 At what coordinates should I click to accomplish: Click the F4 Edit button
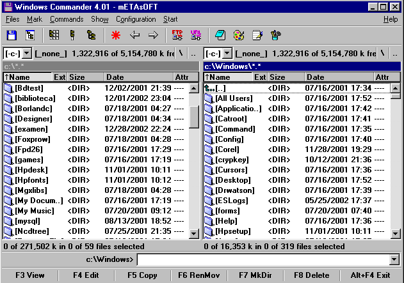[x=86, y=275]
